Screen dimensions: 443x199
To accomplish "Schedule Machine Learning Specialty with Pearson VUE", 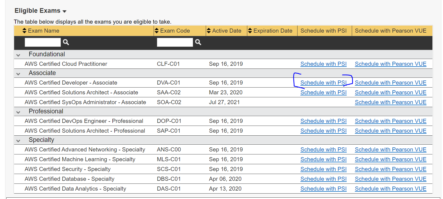I will coord(391,159).
